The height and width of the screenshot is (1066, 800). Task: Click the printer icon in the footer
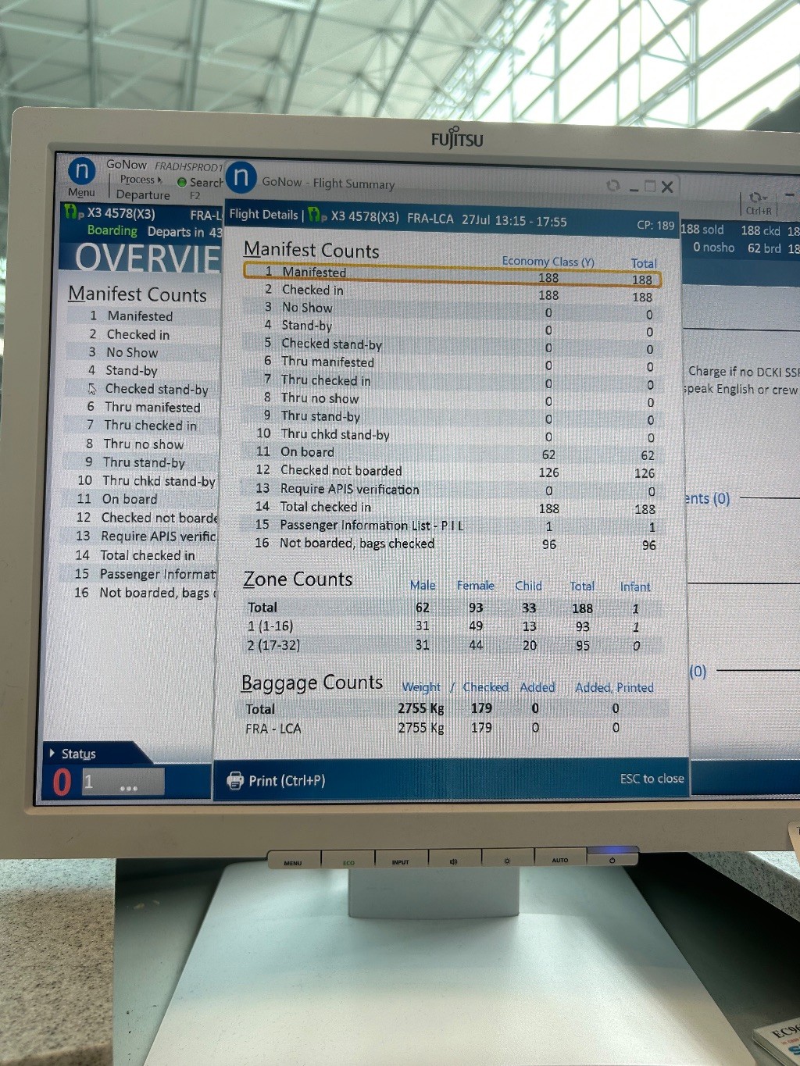(x=235, y=780)
